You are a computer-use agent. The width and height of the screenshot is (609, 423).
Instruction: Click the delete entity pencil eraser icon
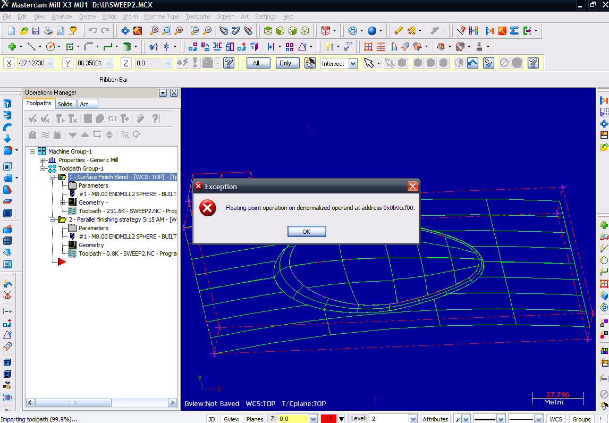click(x=399, y=31)
